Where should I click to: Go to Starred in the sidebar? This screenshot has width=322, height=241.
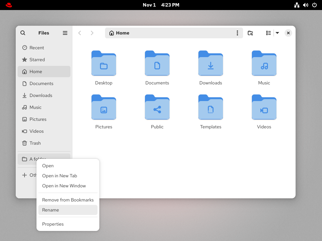click(x=37, y=60)
